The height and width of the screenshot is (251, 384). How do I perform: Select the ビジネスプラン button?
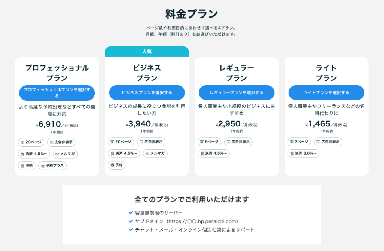click(147, 92)
